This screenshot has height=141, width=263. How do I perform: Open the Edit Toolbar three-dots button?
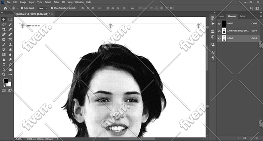click(x=10, y=75)
